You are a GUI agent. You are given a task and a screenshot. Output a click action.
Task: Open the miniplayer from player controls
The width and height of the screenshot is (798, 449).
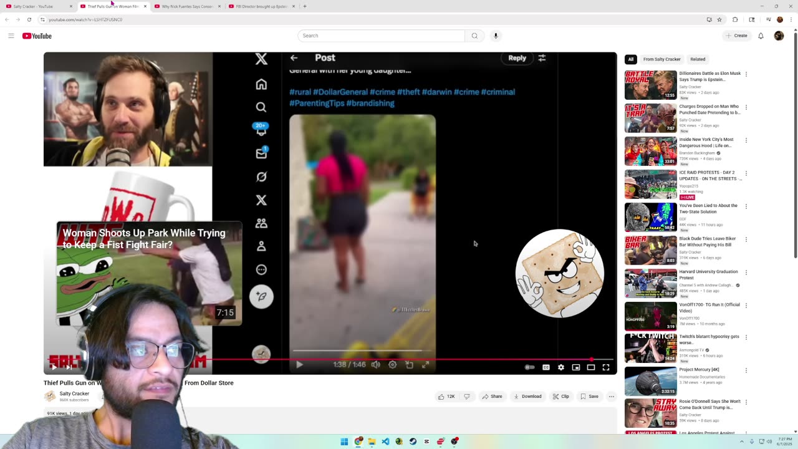(x=576, y=367)
